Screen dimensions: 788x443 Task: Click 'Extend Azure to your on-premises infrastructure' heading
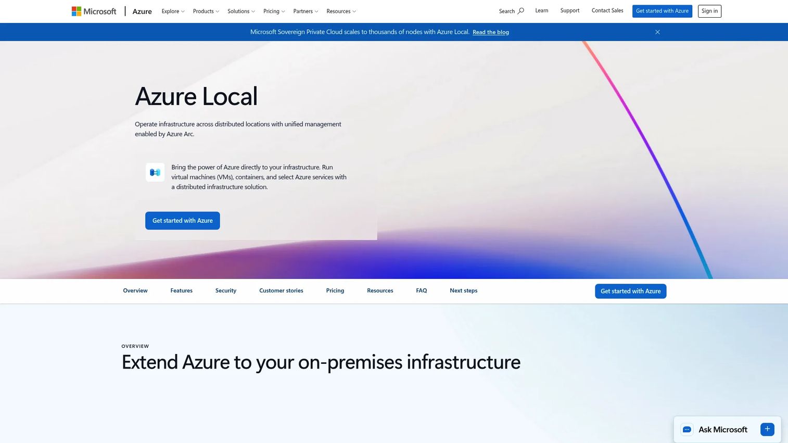pyautogui.click(x=321, y=362)
